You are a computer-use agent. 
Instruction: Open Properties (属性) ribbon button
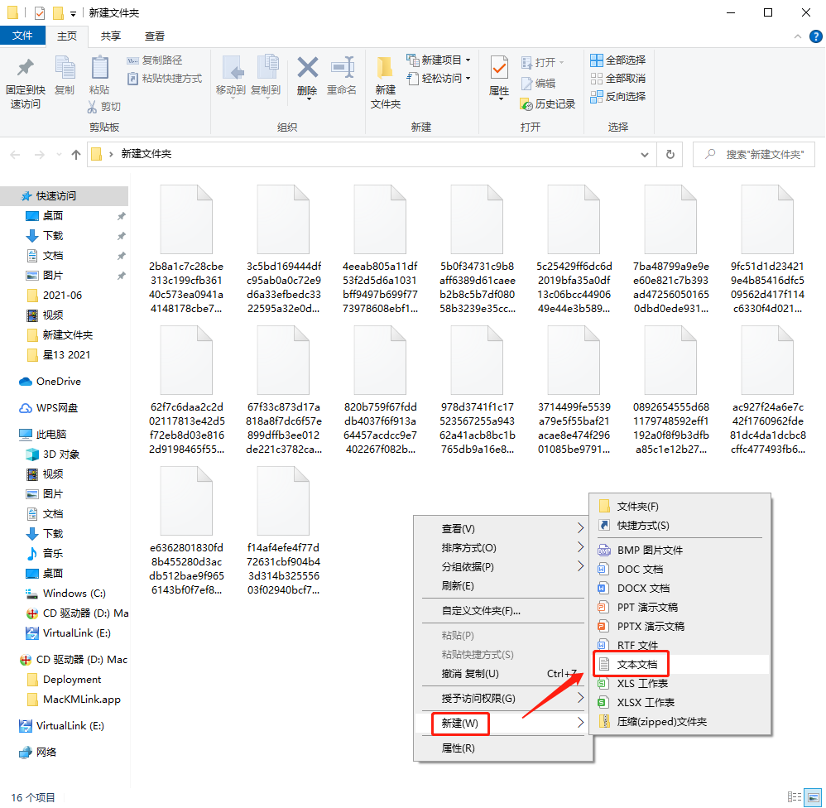499,76
